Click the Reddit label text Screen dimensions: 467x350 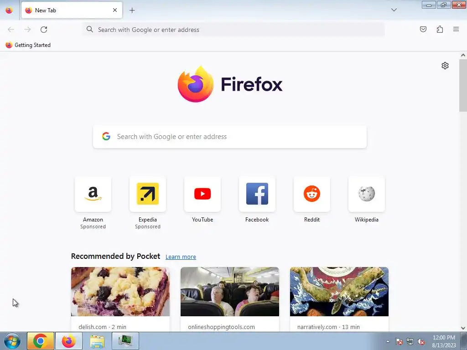(312, 220)
